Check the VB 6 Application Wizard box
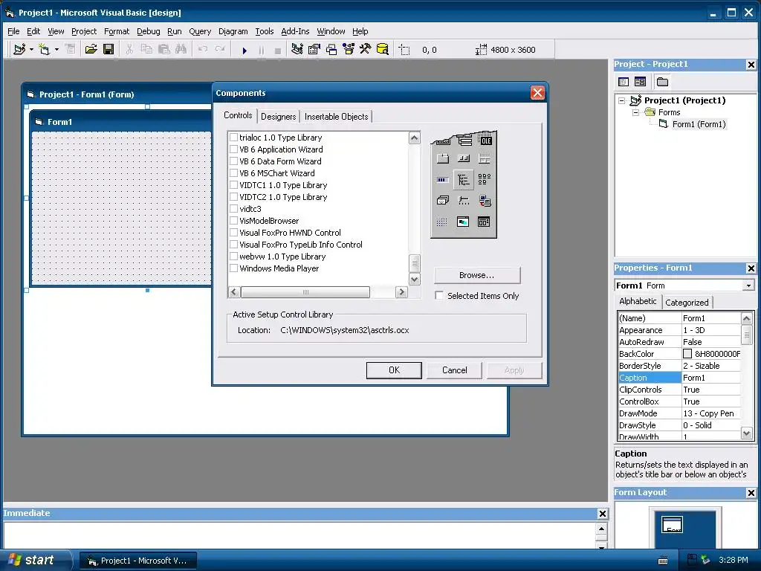 (233, 149)
